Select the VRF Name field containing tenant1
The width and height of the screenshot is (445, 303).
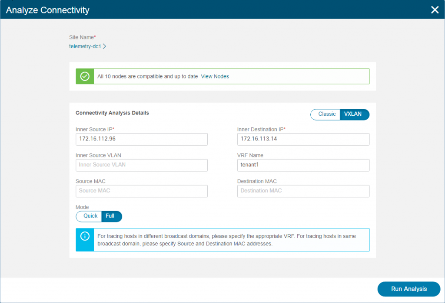pos(303,165)
